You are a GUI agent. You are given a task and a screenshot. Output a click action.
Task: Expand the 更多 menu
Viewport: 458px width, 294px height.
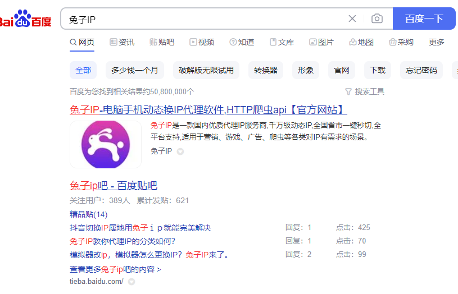point(437,42)
